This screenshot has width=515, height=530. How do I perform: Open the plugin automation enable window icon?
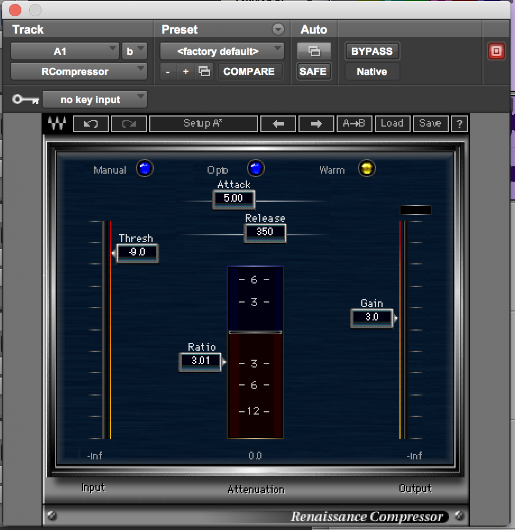click(314, 51)
